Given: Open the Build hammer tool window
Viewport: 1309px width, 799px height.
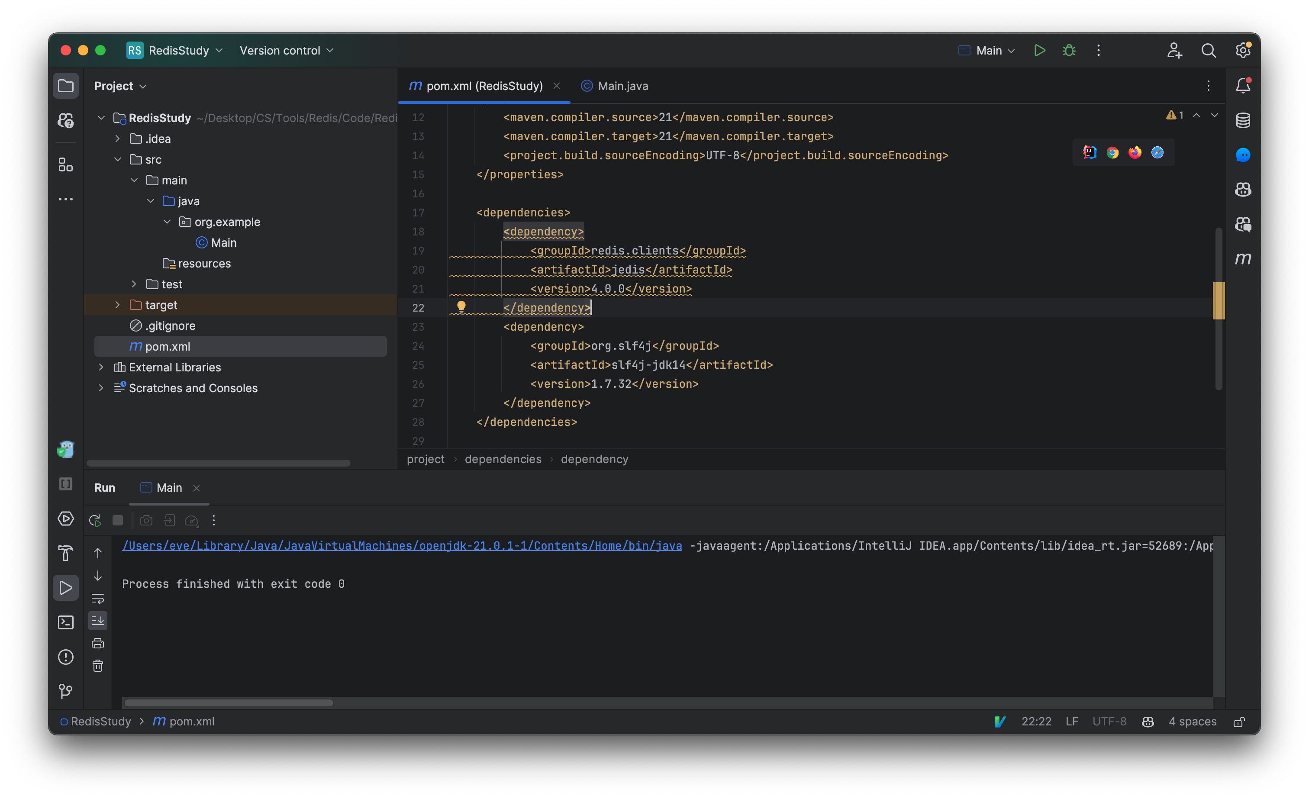Looking at the screenshot, I should 65,553.
